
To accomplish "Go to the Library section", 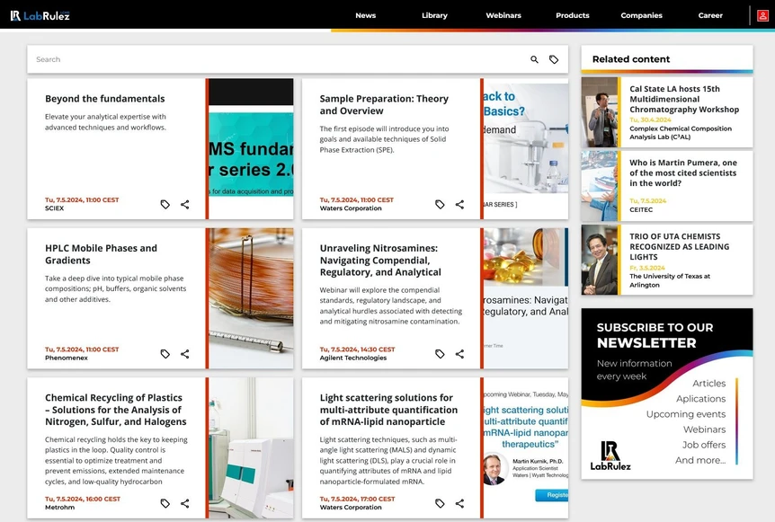I will click(434, 15).
